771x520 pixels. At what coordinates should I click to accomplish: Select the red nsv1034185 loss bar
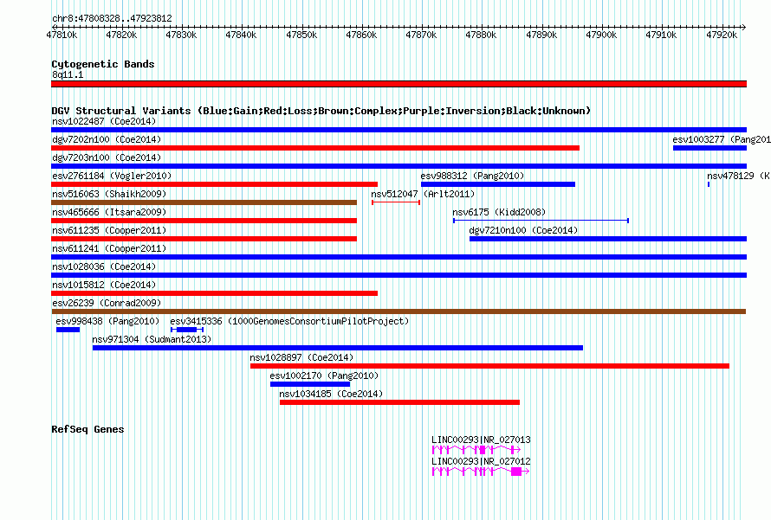(x=399, y=402)
